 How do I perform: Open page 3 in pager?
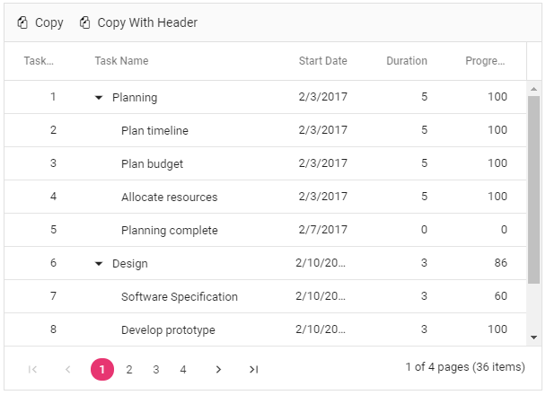pyautogui.click(x=156, y=369)
